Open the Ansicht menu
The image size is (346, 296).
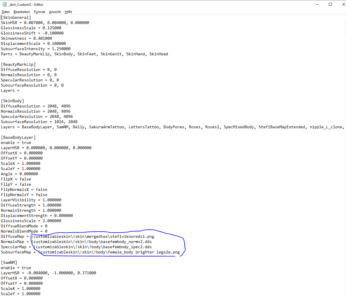[55, 12]
